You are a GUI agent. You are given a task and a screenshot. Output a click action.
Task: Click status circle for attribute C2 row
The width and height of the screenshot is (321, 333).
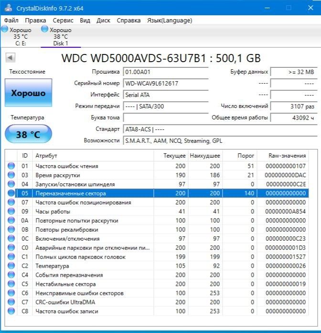pyautogui.click(x=11, y=266)
